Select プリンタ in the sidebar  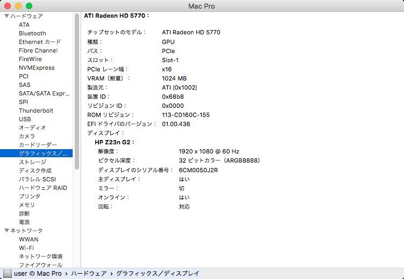[30, 196]
